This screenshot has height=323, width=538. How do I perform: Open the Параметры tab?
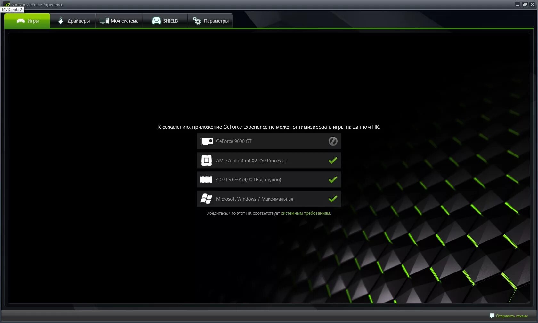coord(210,21)
